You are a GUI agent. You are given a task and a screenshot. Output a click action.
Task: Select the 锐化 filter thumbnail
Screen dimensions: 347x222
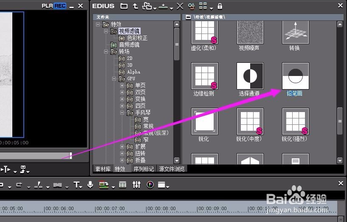click(204, 121)
